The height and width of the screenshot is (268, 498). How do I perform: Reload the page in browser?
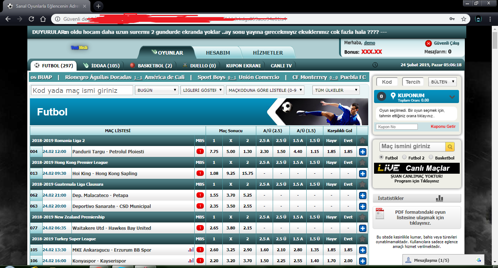pos(31,19)
